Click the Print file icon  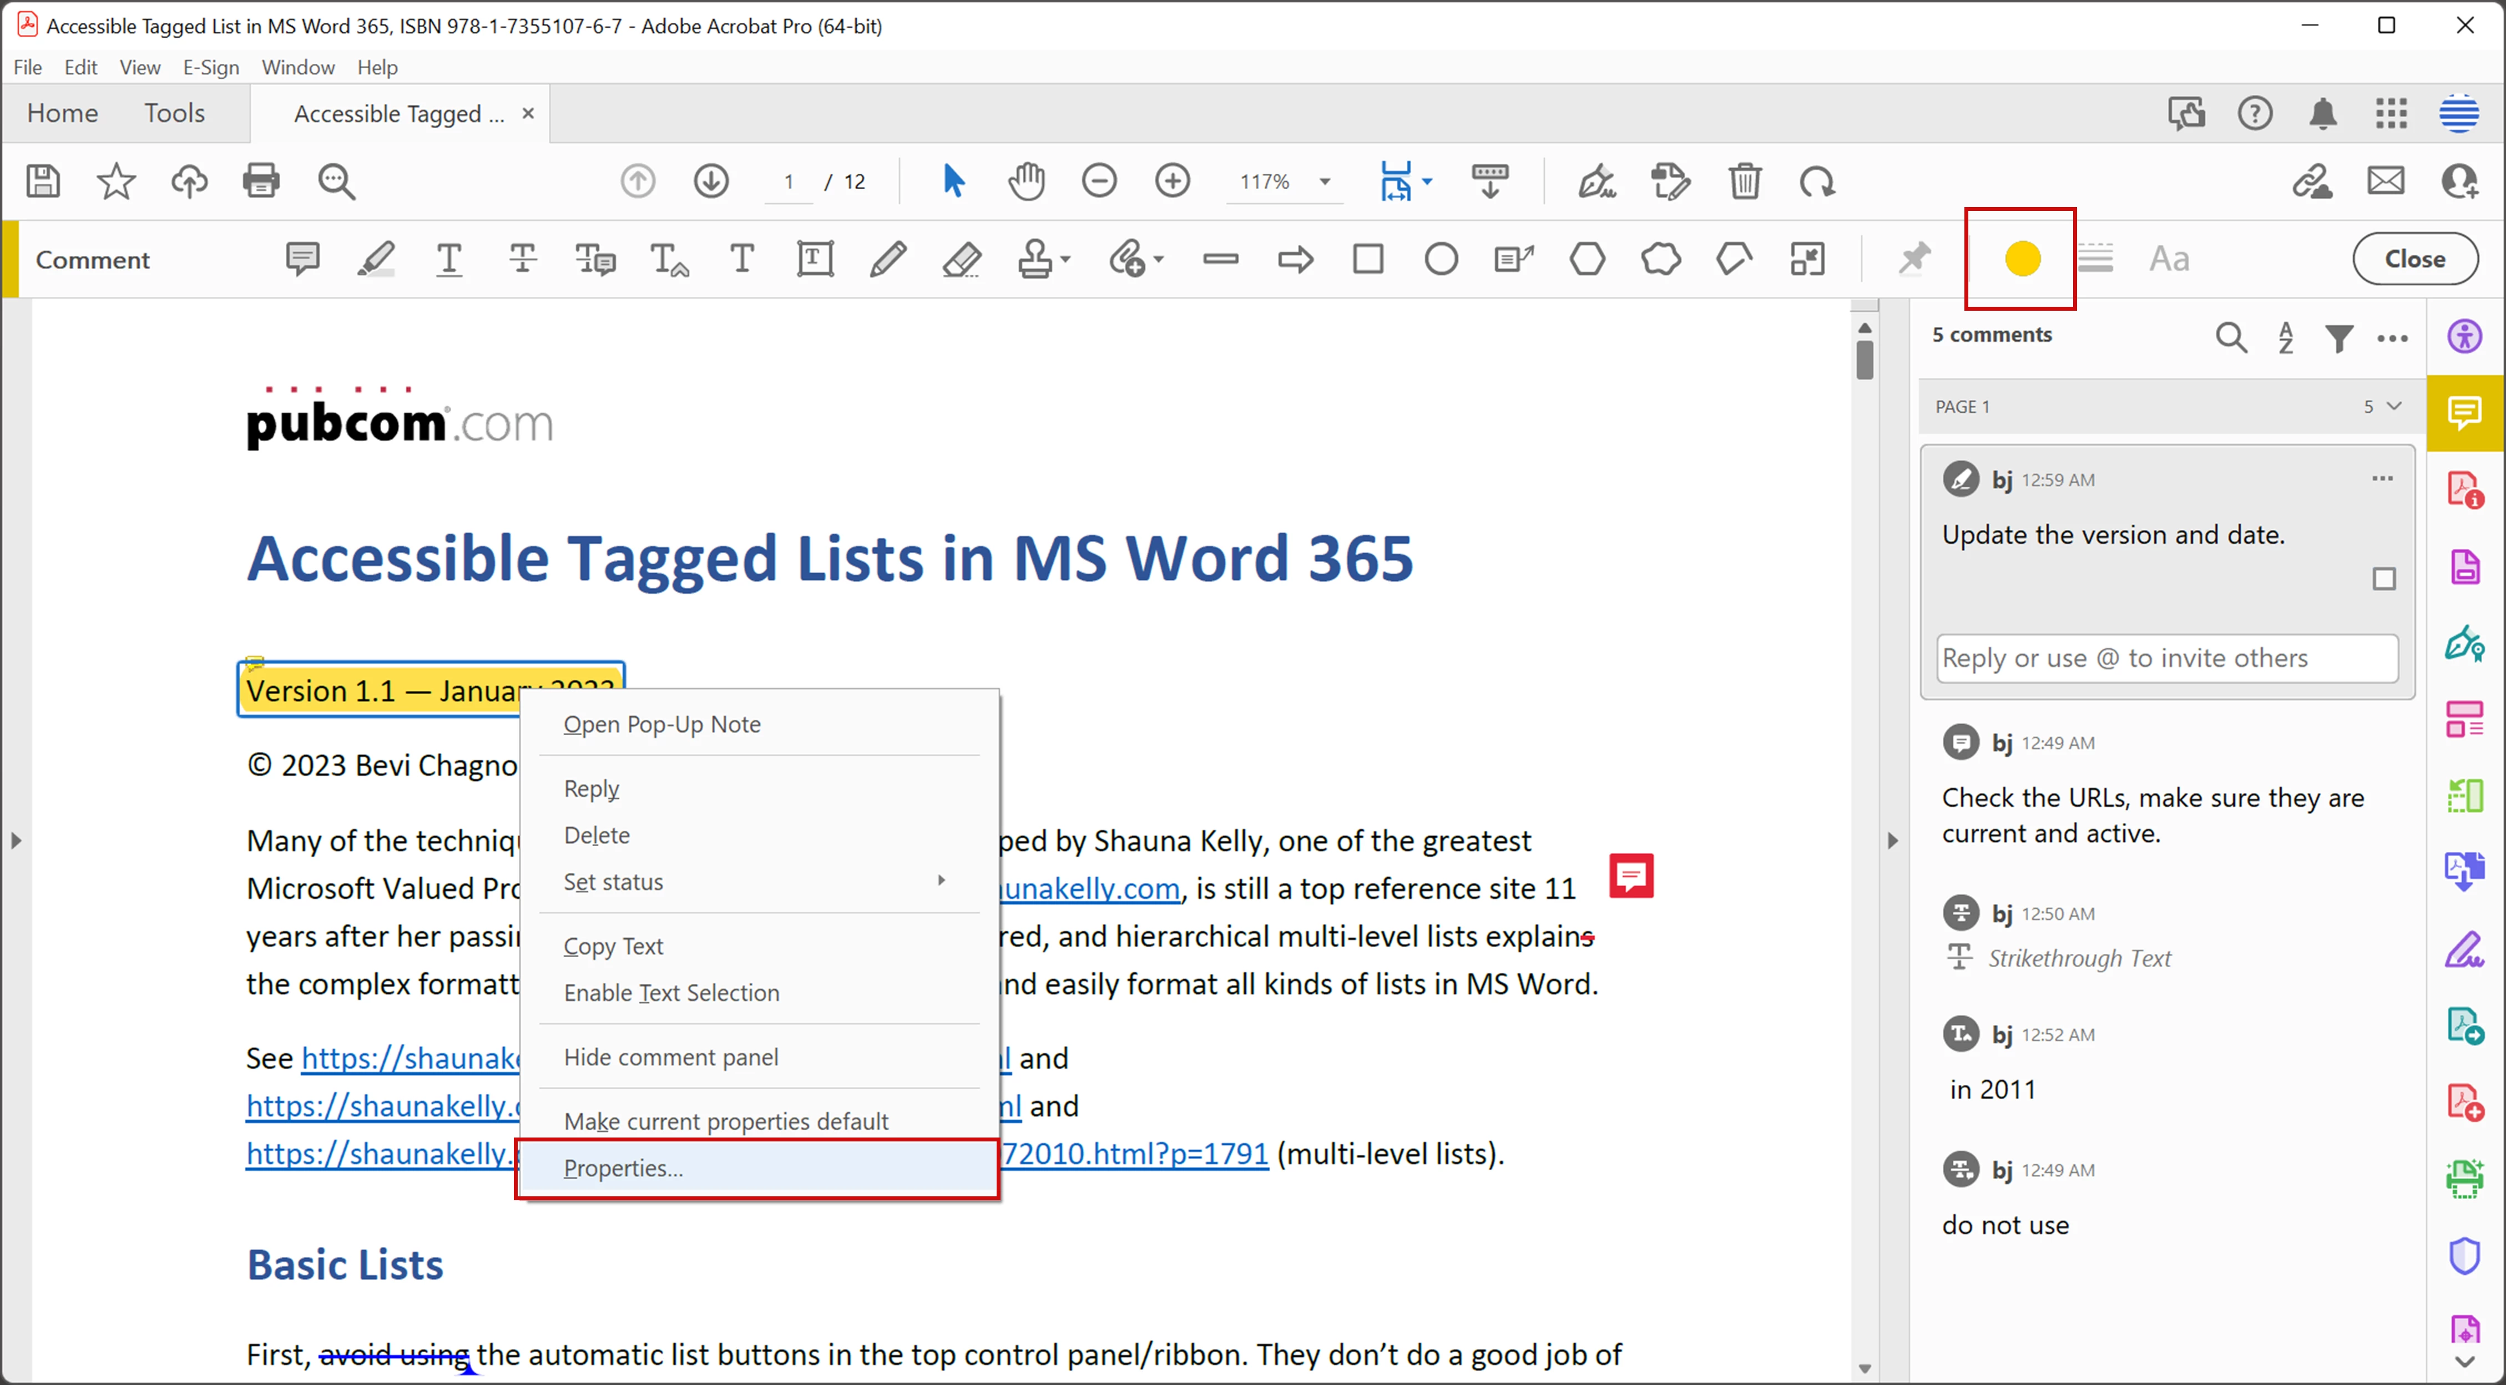click(261, 181)
